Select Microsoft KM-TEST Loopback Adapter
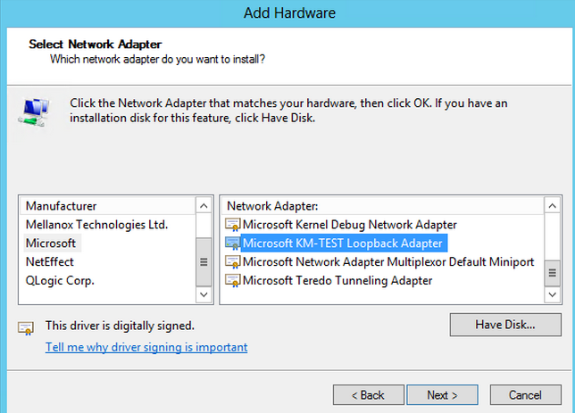This screenshot has height=413, width=575. click(343, 244)
